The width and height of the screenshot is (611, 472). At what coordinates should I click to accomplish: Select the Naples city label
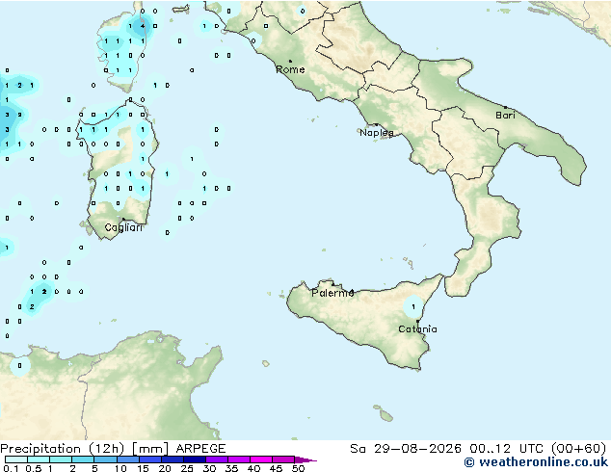[377, 133]
